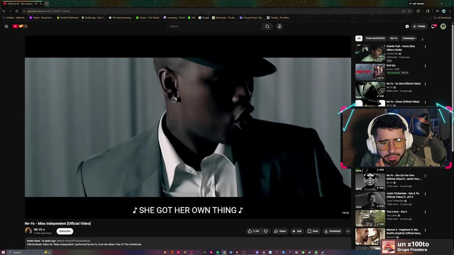This screenshot has height=255, width=454.
Task: Download the video
Action: point(332,231)
